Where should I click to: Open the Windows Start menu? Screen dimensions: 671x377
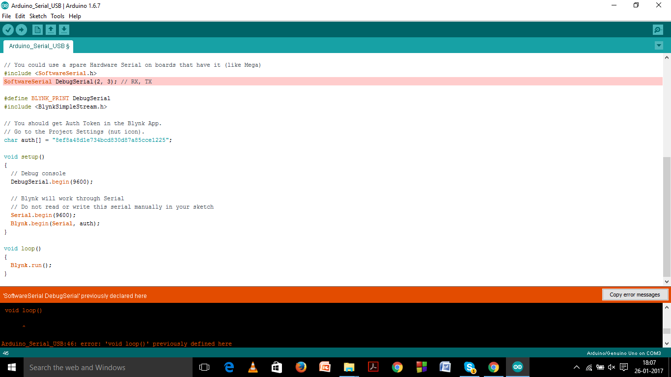pos(11,367)
